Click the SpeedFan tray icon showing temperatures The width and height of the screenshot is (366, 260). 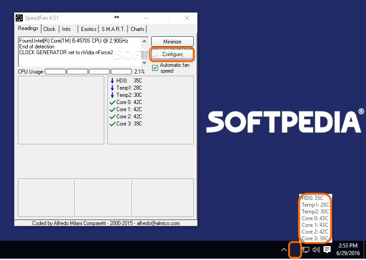click(x=295, y=250)
